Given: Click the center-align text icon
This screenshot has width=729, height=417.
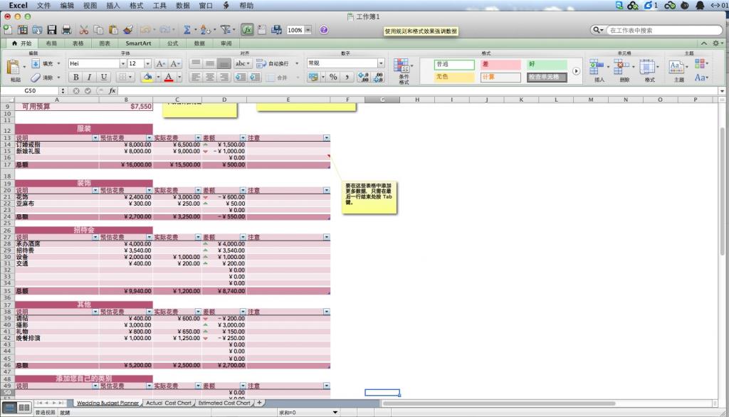Looking at the screenshot, I should click(211, 77).
